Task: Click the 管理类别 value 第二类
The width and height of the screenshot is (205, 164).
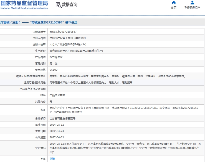Action: 54,64
